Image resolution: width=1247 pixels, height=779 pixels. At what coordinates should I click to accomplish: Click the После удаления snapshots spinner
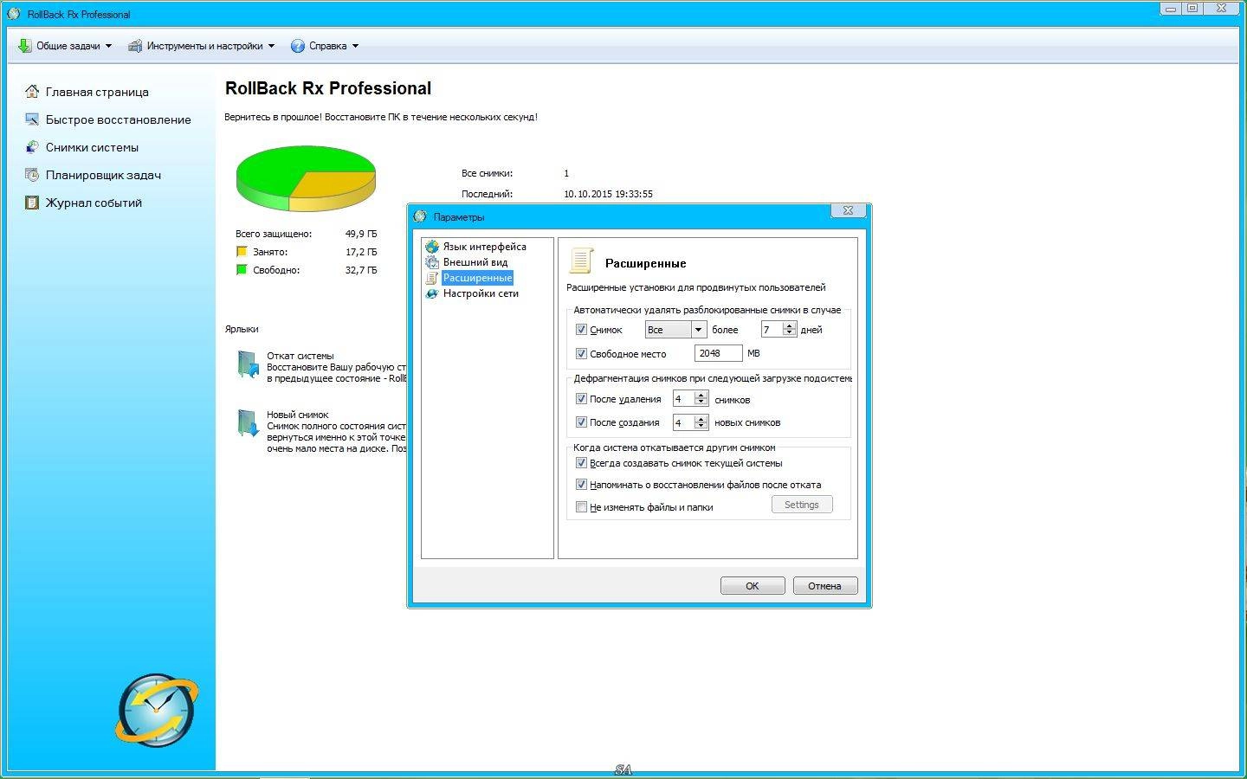point(701,399)
